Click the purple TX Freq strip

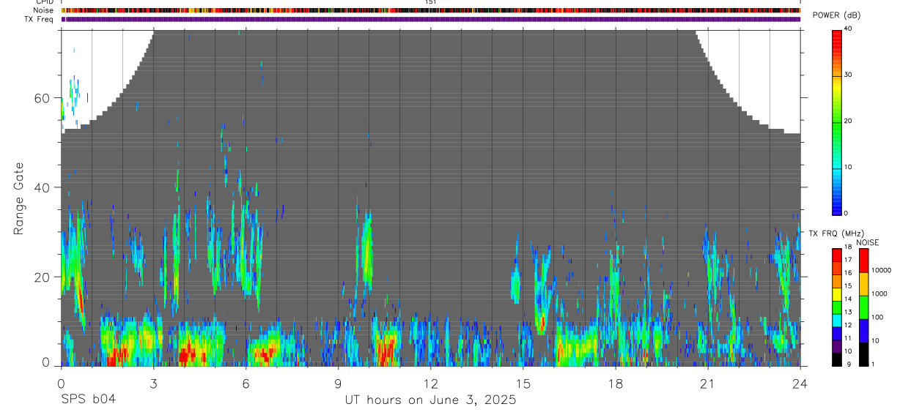point(430,19)
